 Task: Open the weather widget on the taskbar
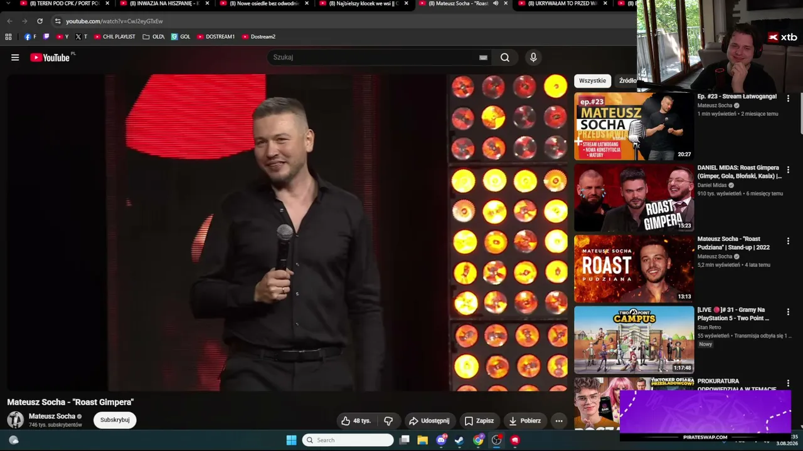14,440
